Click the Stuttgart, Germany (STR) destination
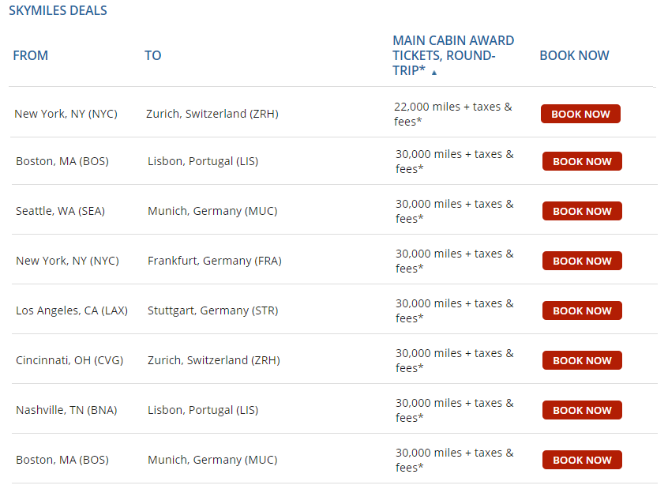This screenshot has height=489, width=668. (x=212, y=310)
